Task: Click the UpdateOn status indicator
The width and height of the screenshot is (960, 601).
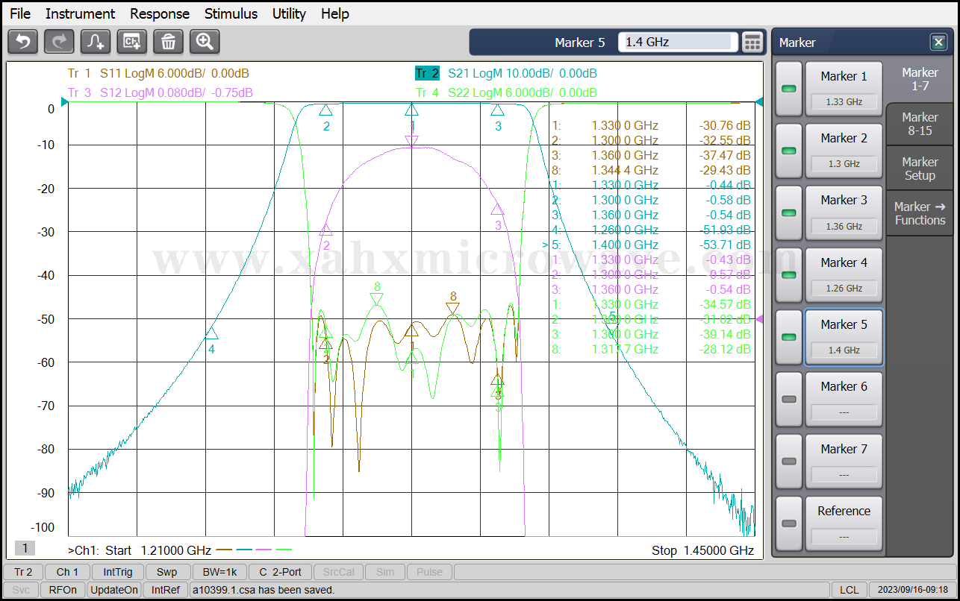Action: pyautogui.click(x=114, y=590)
